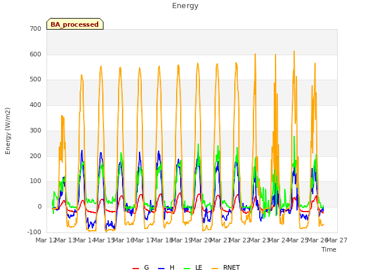Click the Time x-axis label
372x279 pixels.
pyautogui.click(x=329, y=249)
